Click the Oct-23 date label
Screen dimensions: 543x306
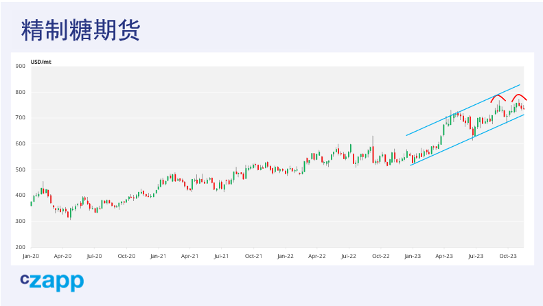[x=507, y=256]
